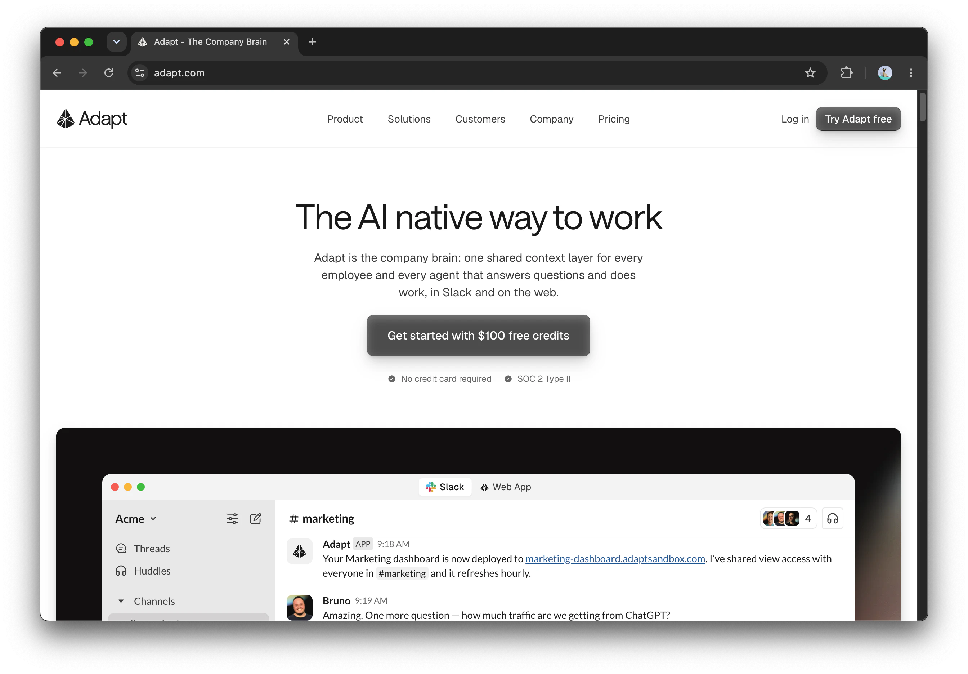The width and height of the screenshot is (968, 674).
Task: Open Threads in the Slack sidebar
Action: (x=143, y=549)
